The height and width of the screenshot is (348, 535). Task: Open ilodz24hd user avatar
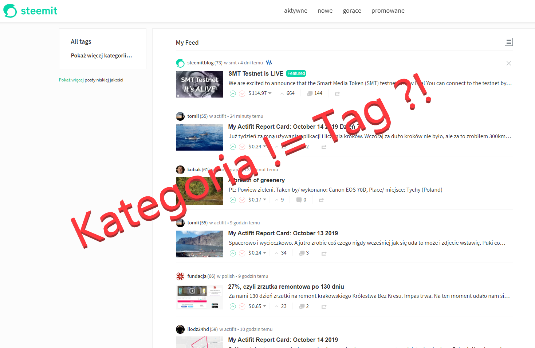pyautogui.click(x=180, y=329)
